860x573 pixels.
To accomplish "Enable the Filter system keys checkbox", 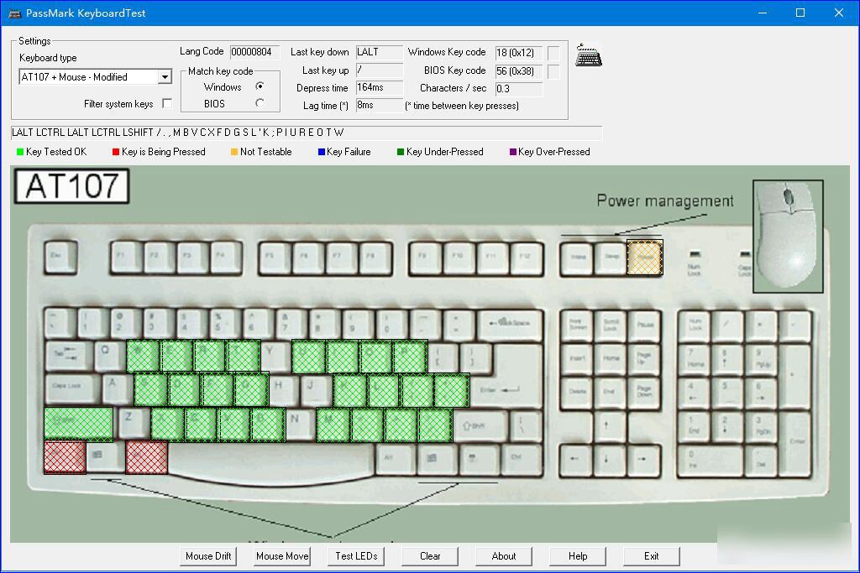I will coord(167,103).
